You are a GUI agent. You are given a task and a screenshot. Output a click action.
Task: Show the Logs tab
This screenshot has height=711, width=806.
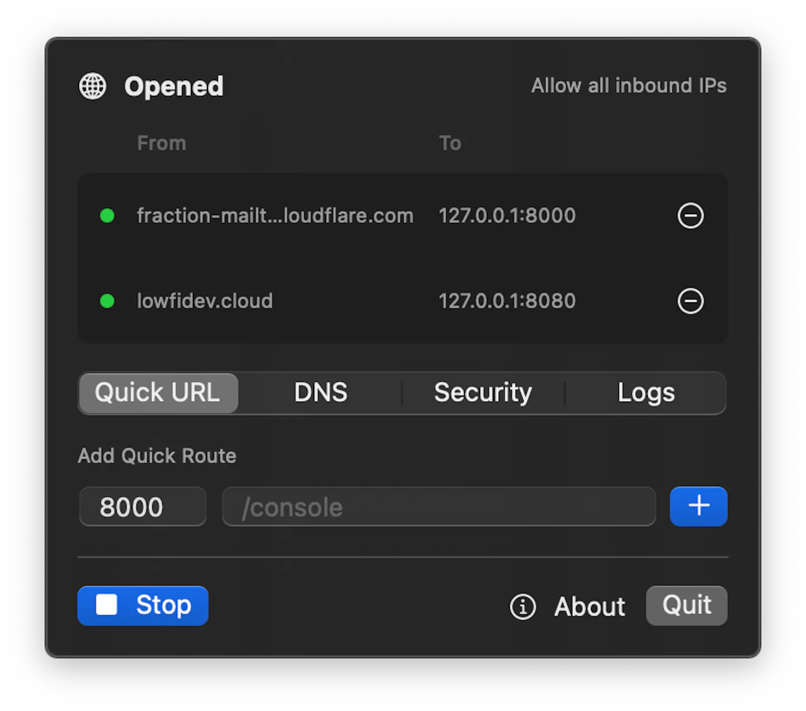tap(646, 393)
